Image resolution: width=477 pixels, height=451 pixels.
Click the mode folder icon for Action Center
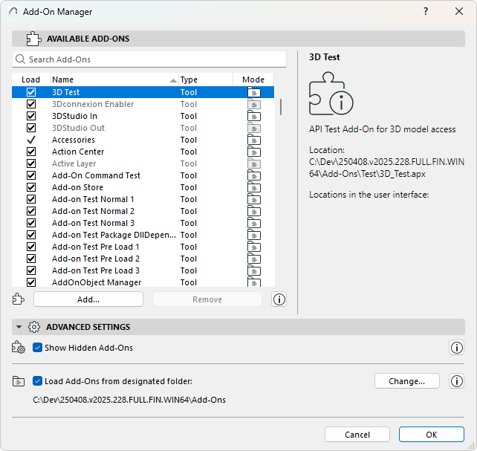pos(254,152)
